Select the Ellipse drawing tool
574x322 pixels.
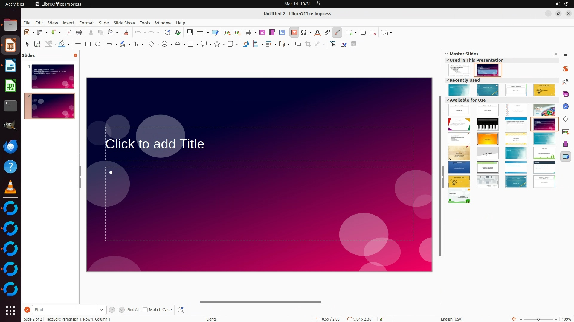98,44
